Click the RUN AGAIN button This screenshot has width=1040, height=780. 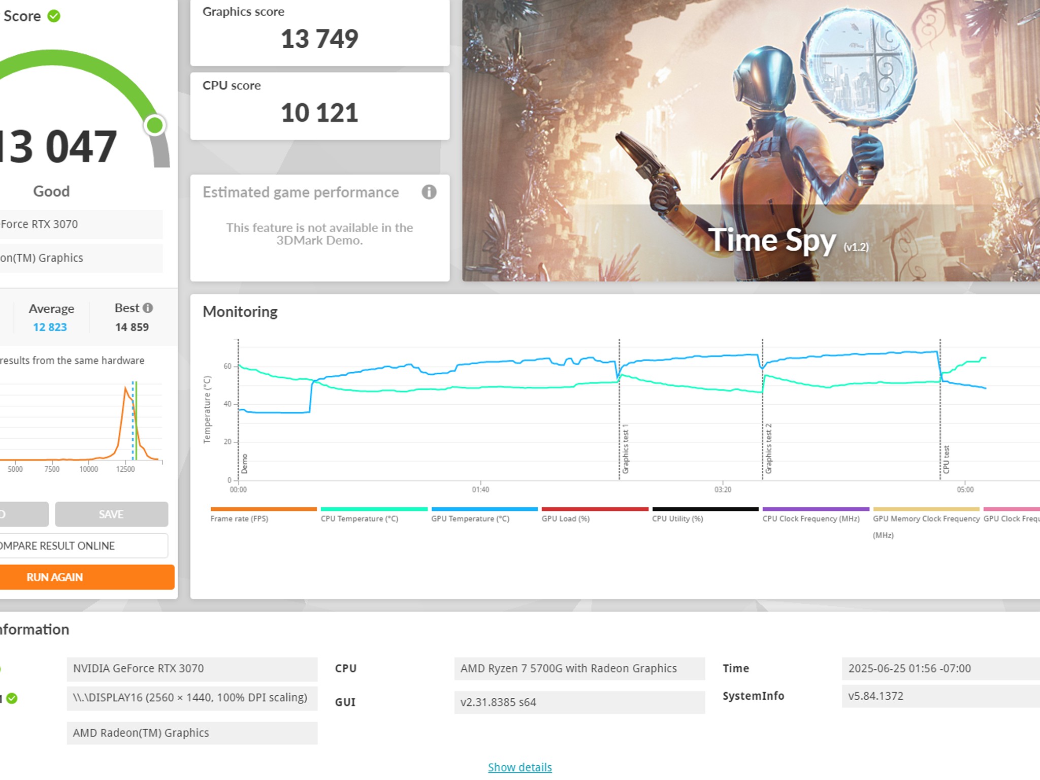pos(86,577)
